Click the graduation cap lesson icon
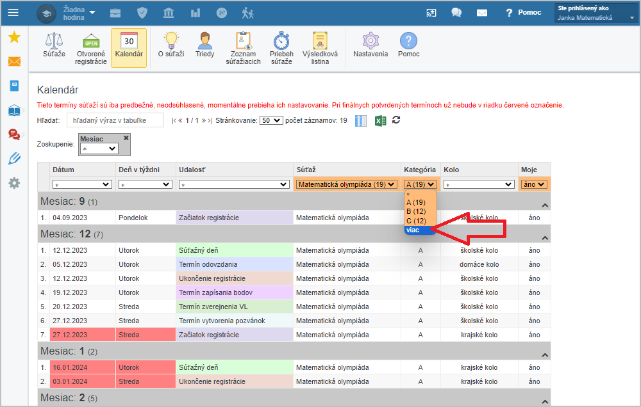The image size is (641, 407). click(46, 13)
